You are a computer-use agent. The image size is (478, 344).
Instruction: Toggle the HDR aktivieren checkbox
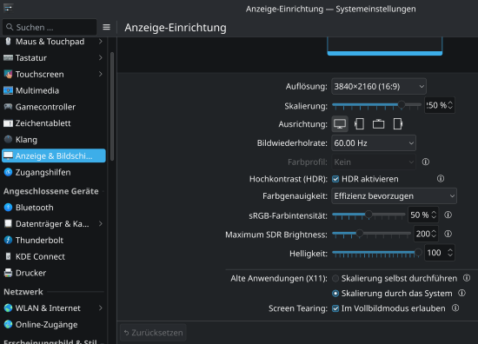(x=335, y=179)
